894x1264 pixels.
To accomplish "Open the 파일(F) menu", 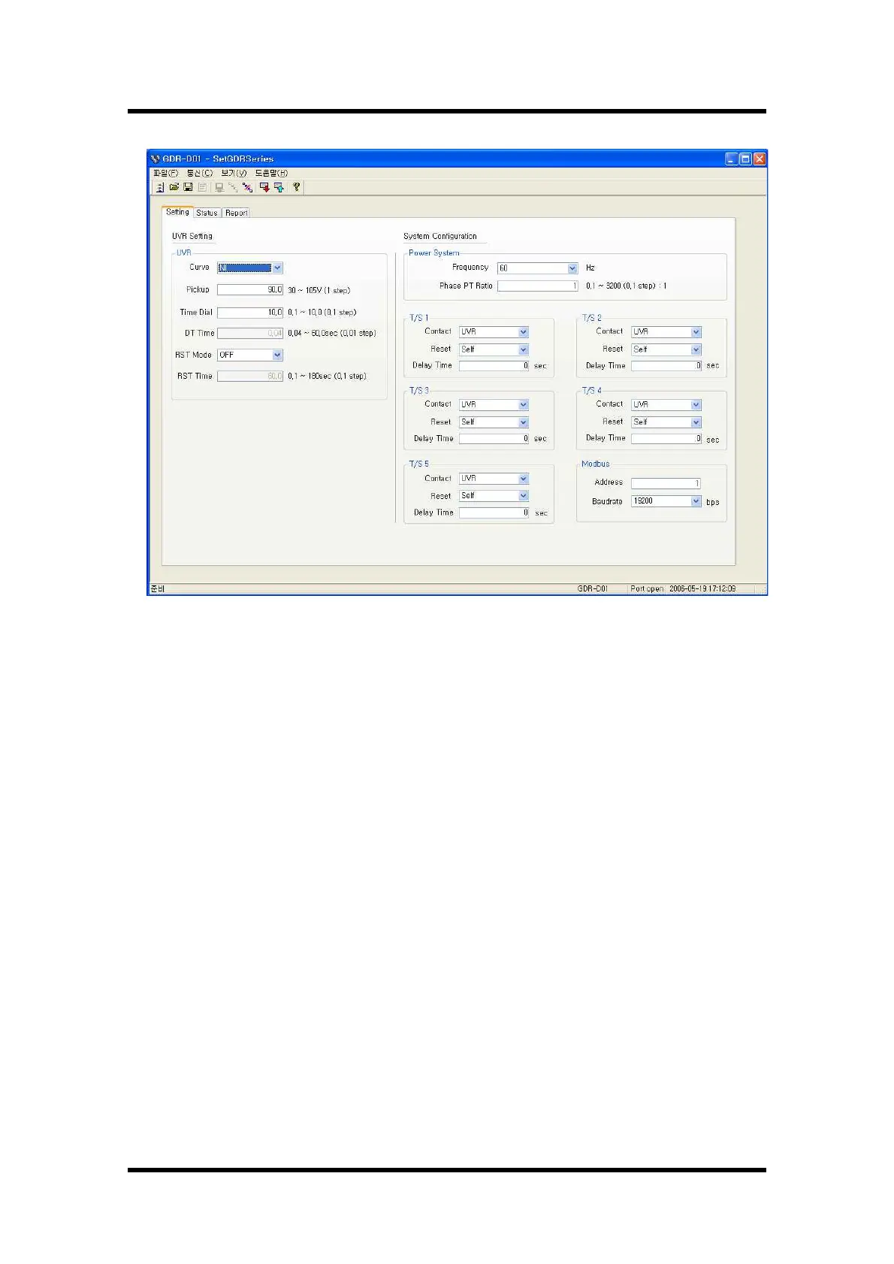I will click(165, 173).
